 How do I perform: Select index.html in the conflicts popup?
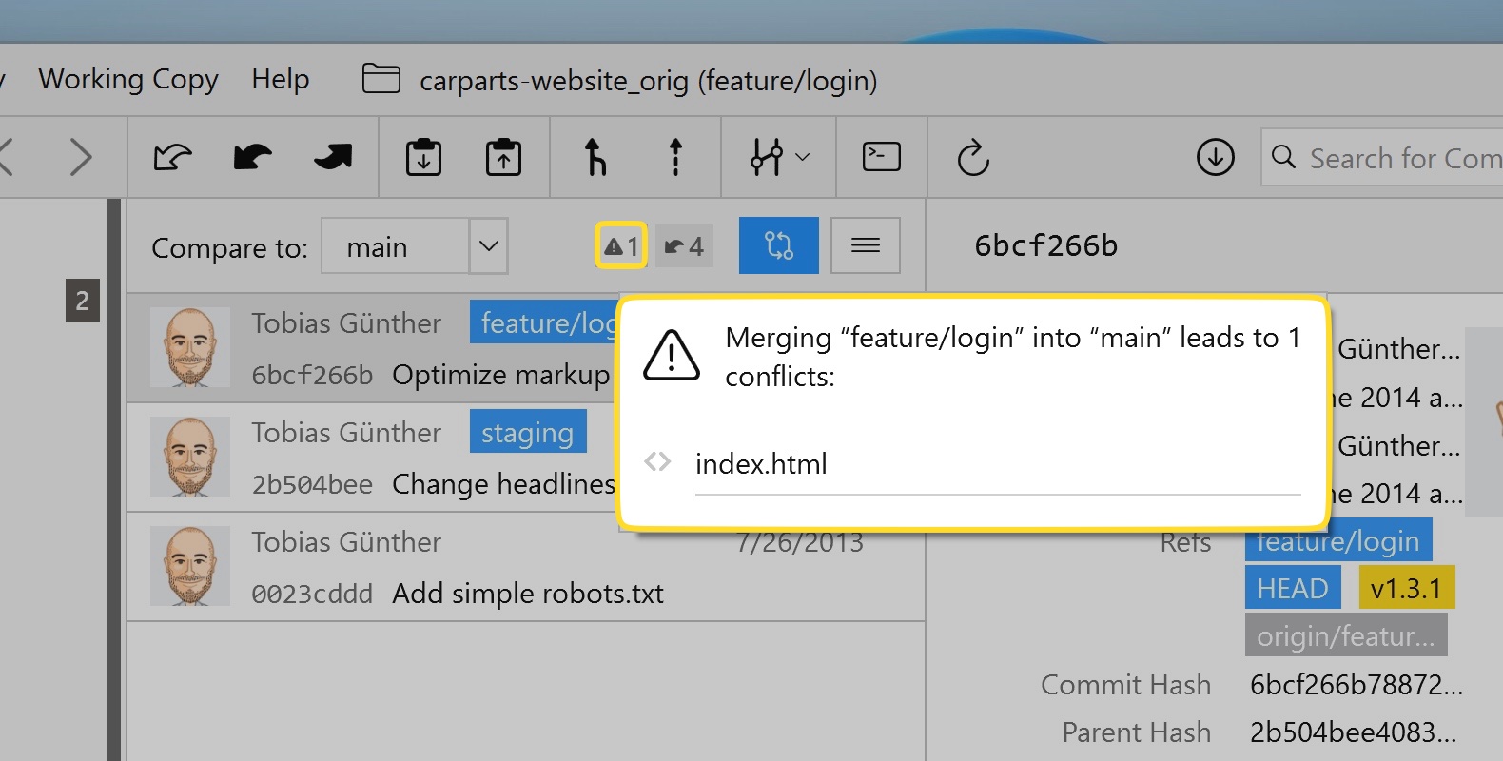tap(761, 464)
